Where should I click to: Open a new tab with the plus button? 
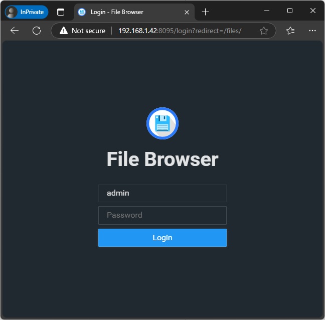[205, 12]
